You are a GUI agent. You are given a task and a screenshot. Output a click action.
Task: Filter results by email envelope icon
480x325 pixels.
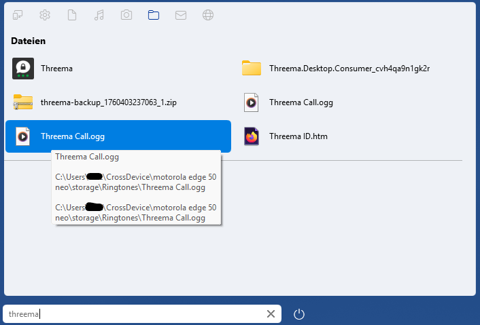[x=181, y=15]
